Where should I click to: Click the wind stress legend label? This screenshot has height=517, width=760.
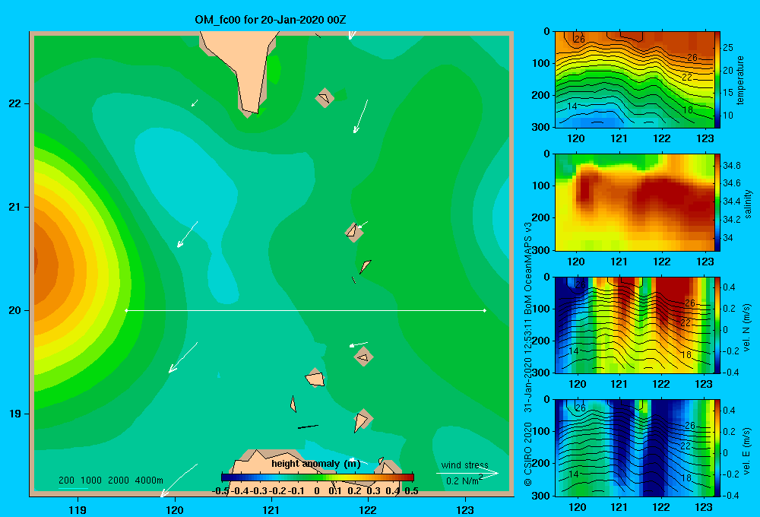pyautogui.click(x=464, y=465)
